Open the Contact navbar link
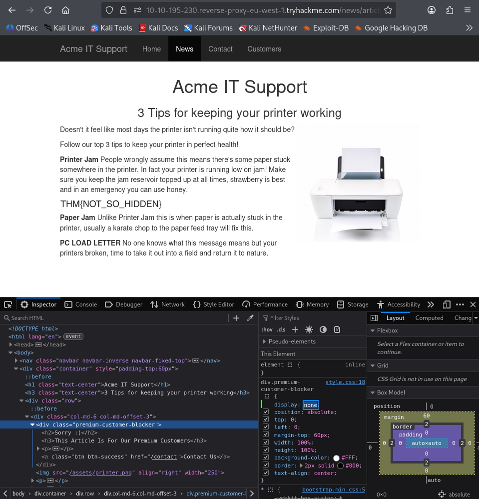Viewport: 479px width, 499px height. pyautogui.click(x=220, y=49)
